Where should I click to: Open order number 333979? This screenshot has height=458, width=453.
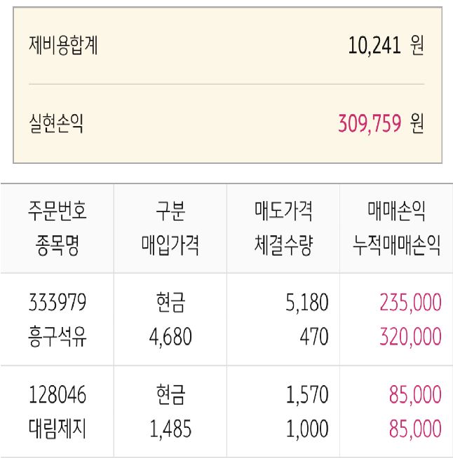[x=58, y=303]
